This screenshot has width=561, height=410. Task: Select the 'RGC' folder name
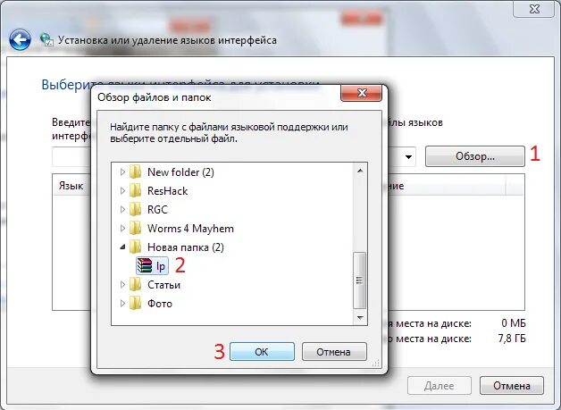(157, 209)
